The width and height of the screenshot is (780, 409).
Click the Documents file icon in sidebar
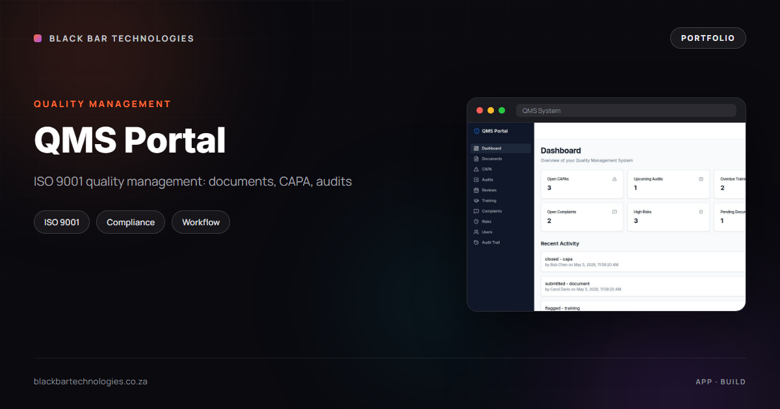pos(476,159)
